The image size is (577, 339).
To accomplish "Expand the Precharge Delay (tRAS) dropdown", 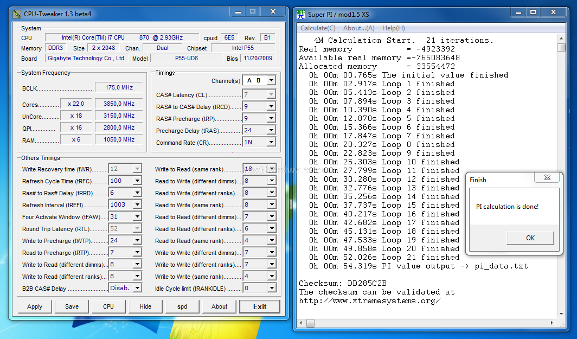I will (271, 130).
